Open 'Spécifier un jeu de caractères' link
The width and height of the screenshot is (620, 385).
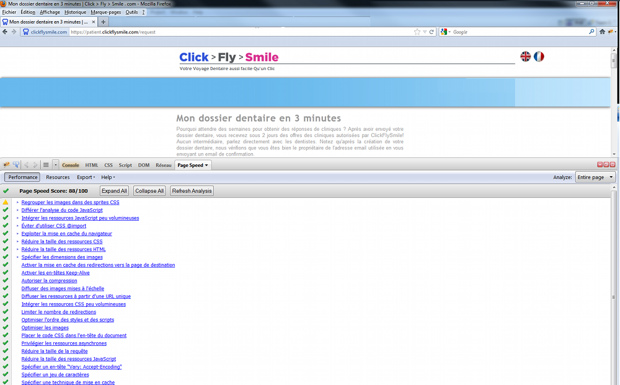[55, 374]
